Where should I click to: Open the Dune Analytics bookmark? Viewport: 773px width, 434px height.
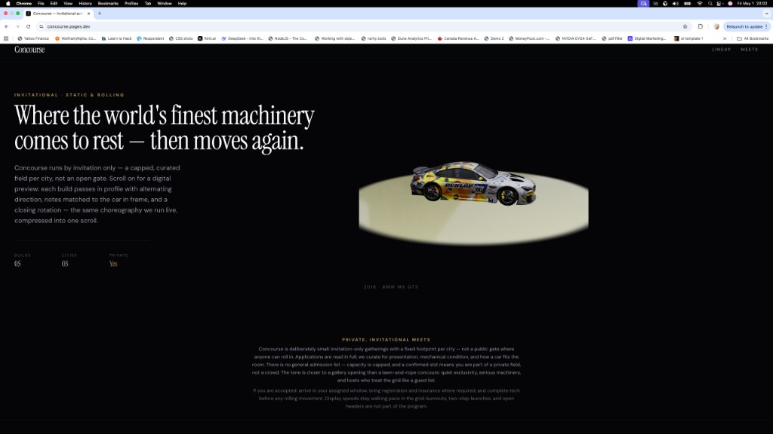411,38
